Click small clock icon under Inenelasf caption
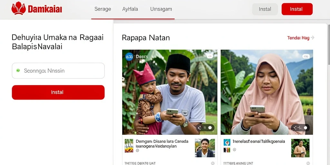This screenshot has width=330, height=165. pos(235,150)
